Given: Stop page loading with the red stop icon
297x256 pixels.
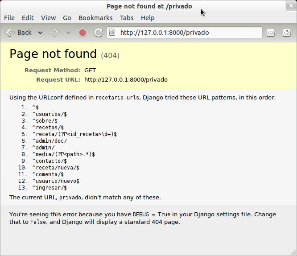Looking at the screenshot, I should click(82, 33).
